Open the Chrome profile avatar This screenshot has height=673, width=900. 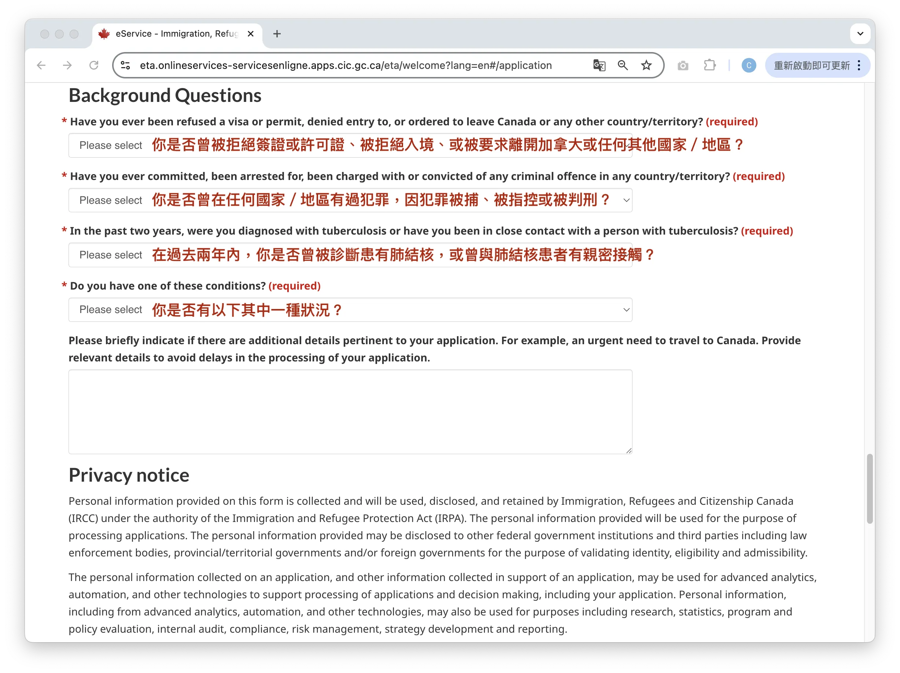point(749,66)
